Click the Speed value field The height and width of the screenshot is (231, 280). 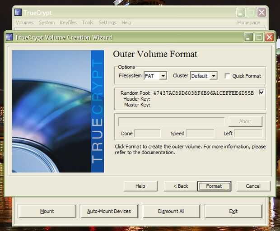click(x=200, y=134)
